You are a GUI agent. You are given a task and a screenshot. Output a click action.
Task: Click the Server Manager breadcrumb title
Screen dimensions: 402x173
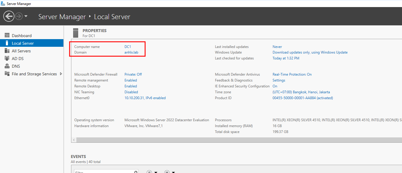point(62,17)
